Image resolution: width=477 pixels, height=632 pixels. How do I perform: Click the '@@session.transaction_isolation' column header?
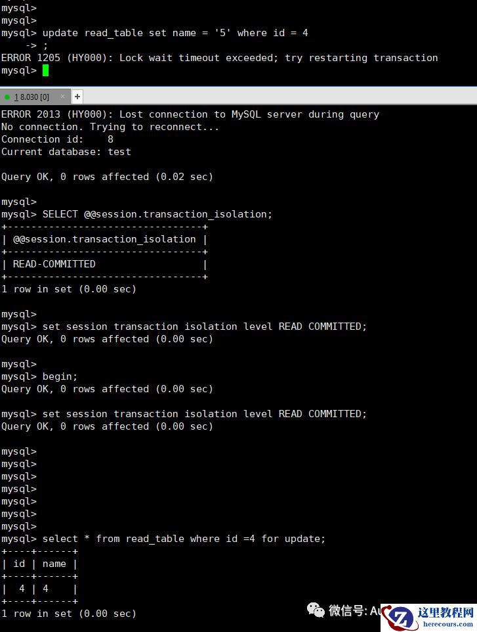(x=104, y=239)
